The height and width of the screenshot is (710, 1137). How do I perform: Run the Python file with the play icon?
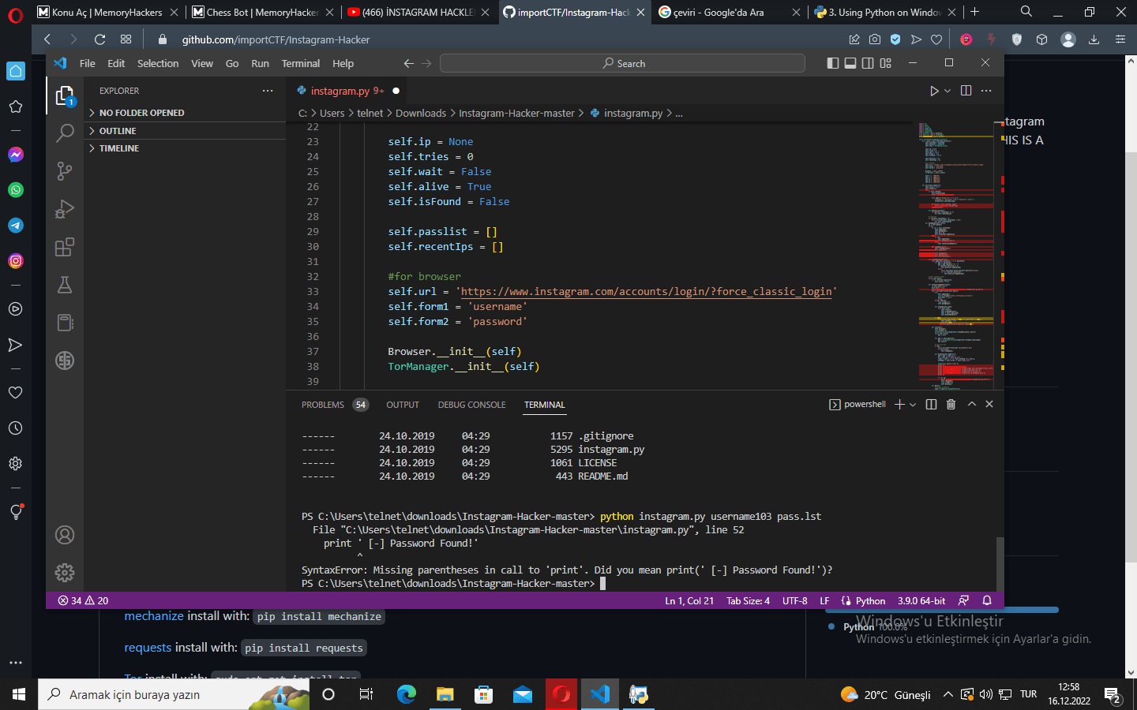point(934,91)
